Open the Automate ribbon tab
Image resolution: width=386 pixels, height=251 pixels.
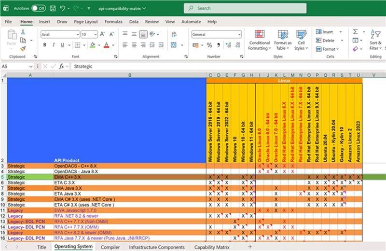[191, 22]
